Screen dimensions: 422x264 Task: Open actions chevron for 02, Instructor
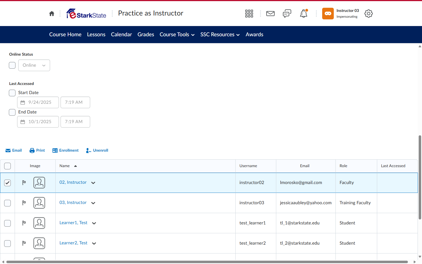point(93,183)
